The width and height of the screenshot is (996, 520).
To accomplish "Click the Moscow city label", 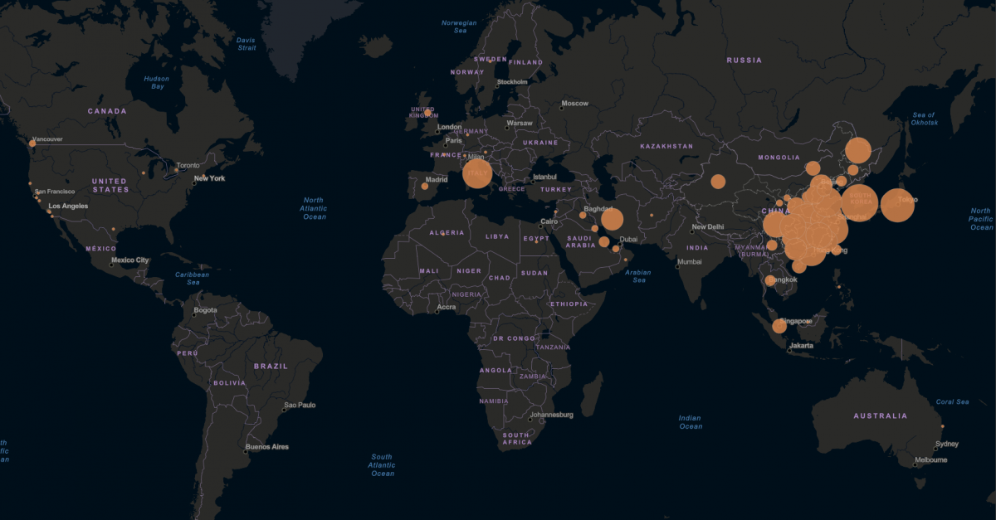I will coord(574,104).
